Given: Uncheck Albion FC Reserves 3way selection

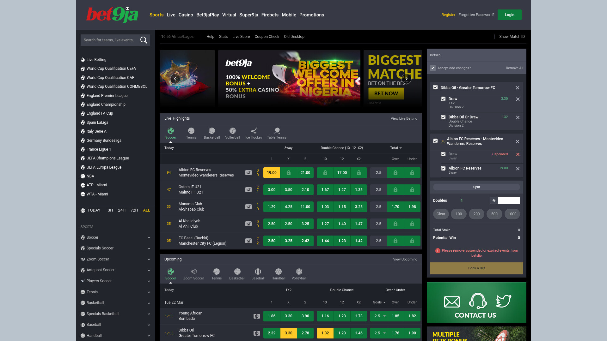Looking at the screenshot, I should [x=443, y=168].
